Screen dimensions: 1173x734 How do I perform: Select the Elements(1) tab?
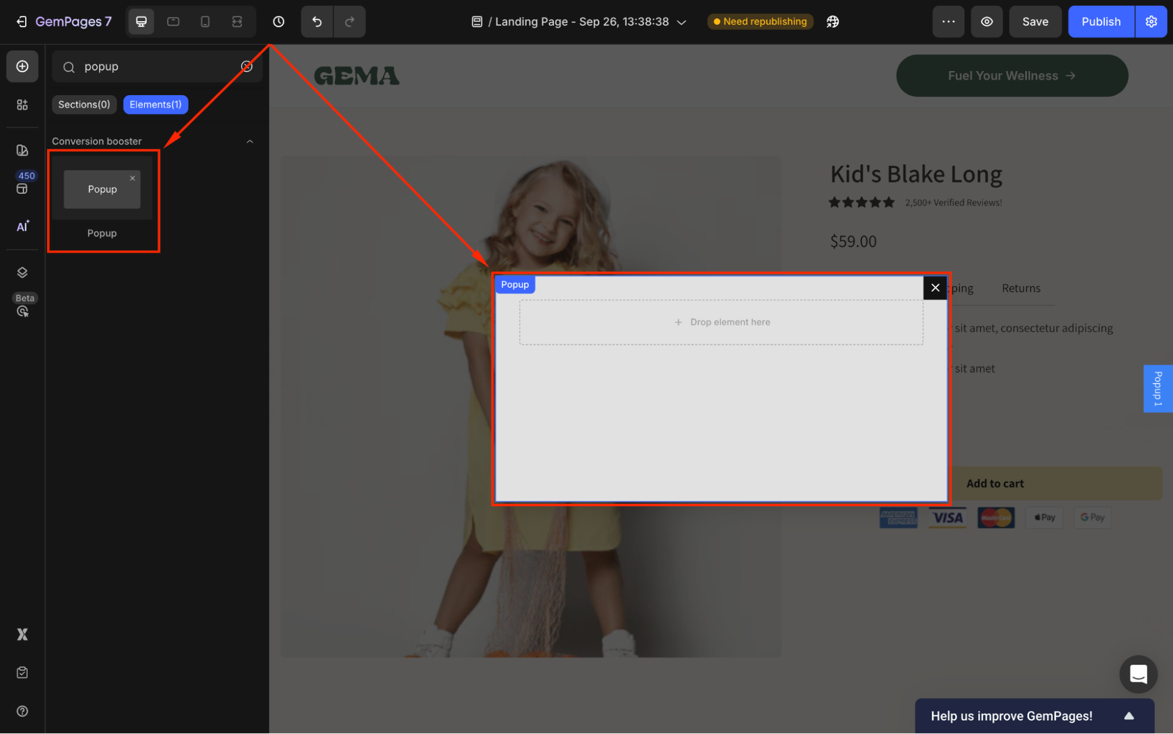click(x=156, y=105)
